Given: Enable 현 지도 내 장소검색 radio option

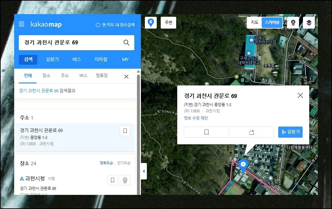Looking at the screenshot, I should (x=98, y=25).
